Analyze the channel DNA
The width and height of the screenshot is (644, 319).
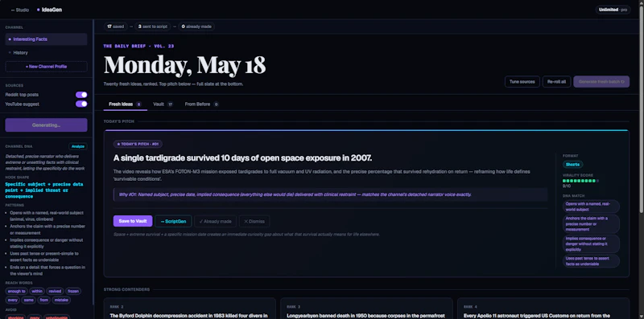point(77,146)
